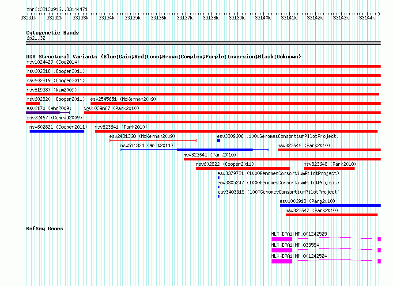This screenshot has height=286, width=393.
Task: Click the 33137k ruler tick label
Action: click(x=185, y=18)
